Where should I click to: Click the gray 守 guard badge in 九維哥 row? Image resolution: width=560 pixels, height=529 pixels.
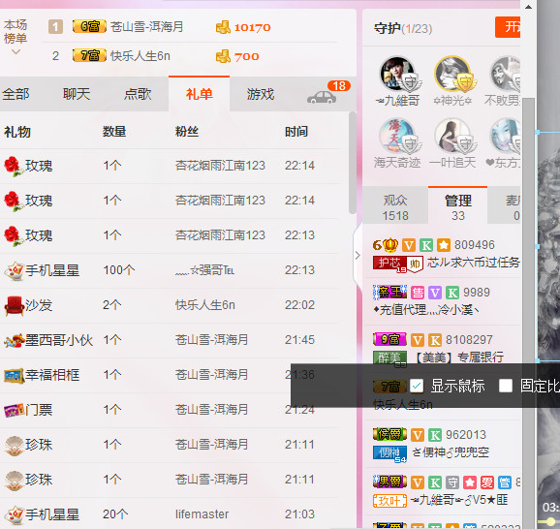(x=452, y=482)
